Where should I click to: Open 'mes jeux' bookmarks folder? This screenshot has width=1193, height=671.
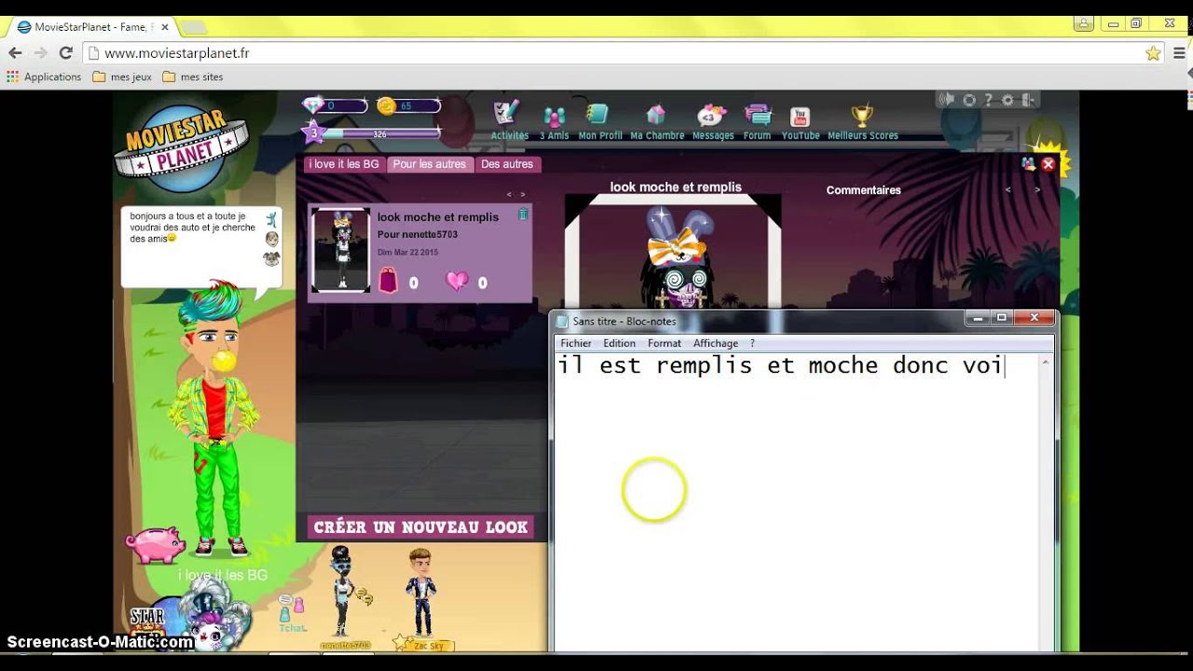pyautogui.click(x=122, y=77)
